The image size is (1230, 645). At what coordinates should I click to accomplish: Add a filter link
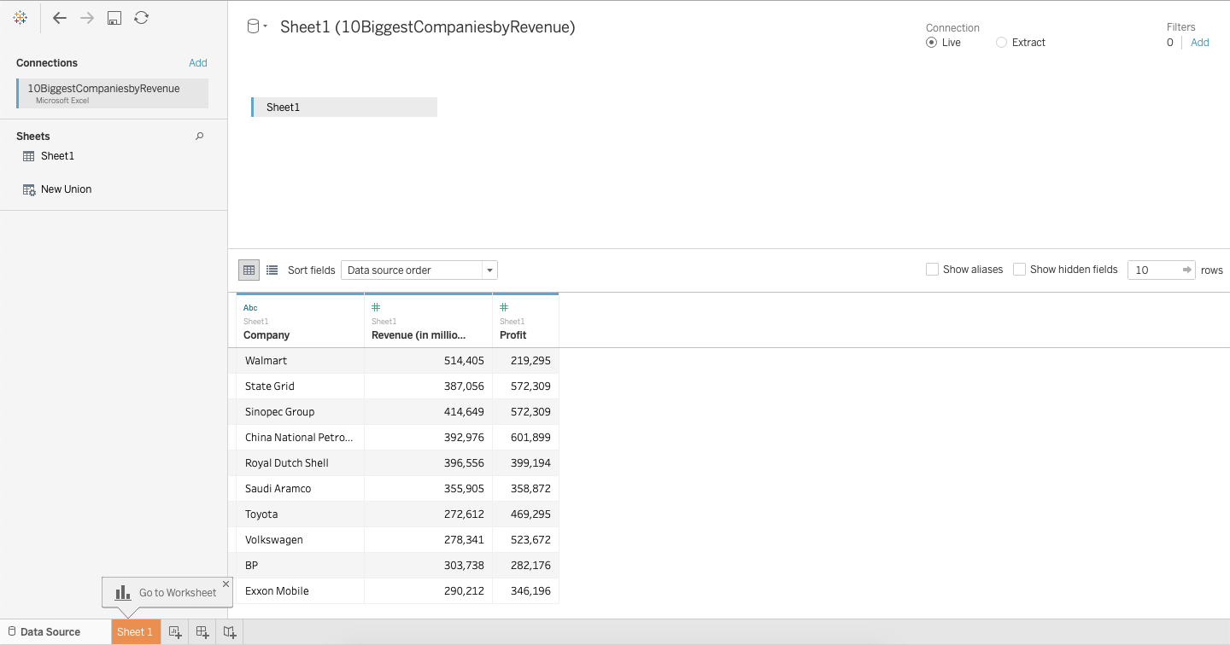[x=1200, y=43]
